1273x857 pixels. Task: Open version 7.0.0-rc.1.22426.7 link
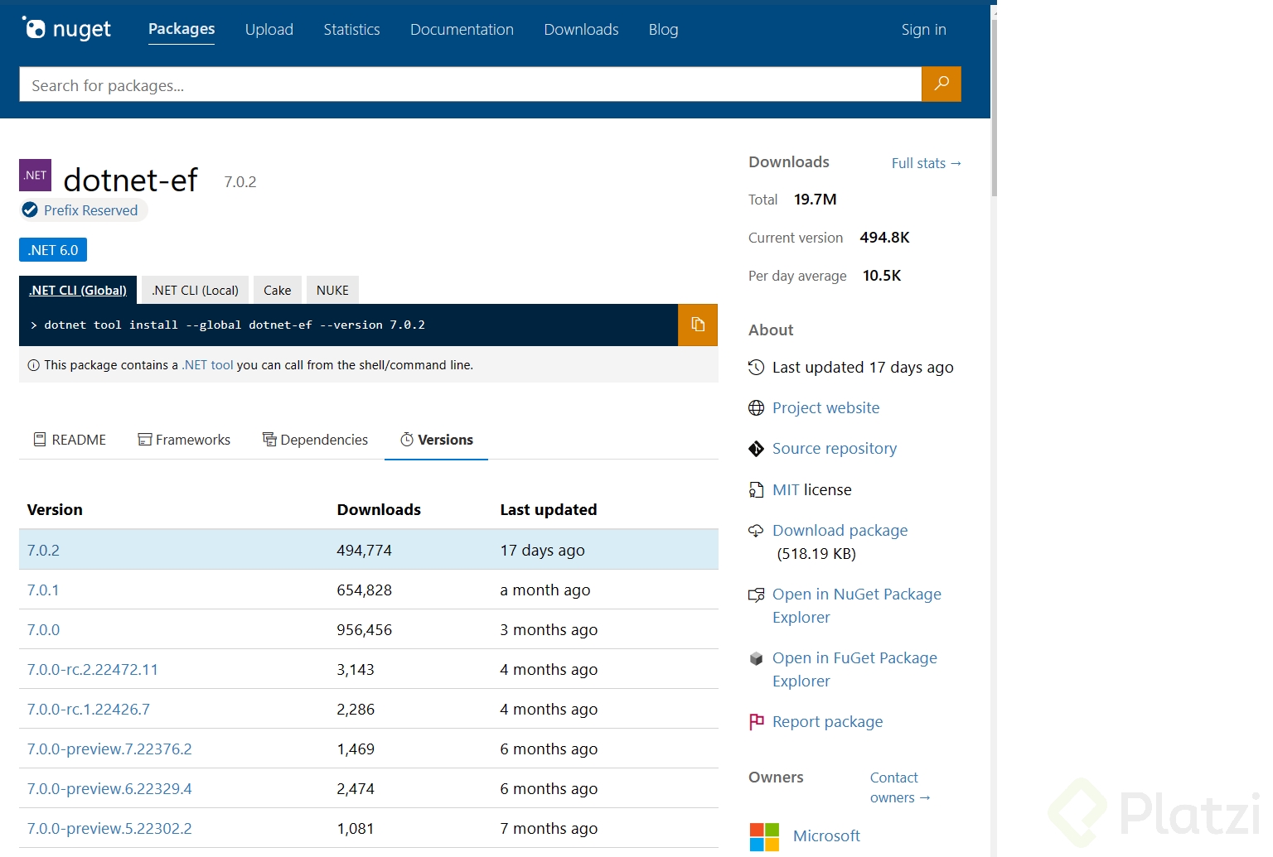(89, 710)
